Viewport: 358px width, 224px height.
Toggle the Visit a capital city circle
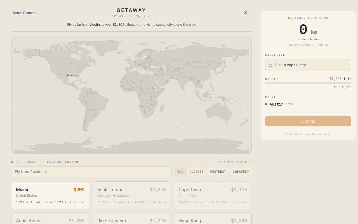tap(270, 65)
